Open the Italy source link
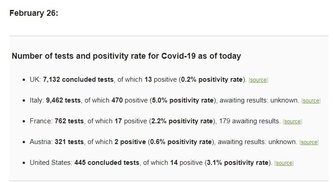 (x=311, y=101)
